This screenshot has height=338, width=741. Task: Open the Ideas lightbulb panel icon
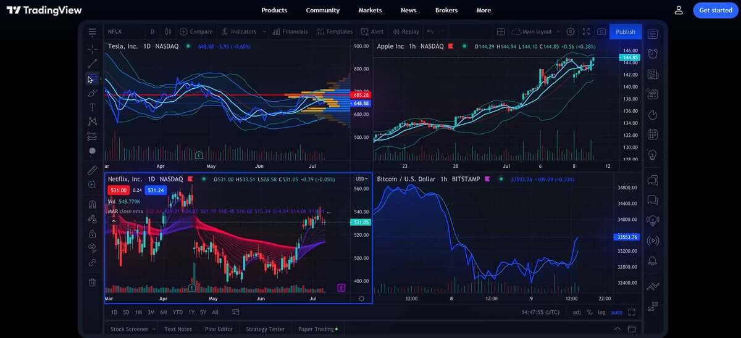point(653,155)
